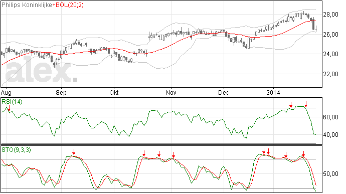346x194 pixels.
Task: Click the Nov month label
Action: pos(171,92)
